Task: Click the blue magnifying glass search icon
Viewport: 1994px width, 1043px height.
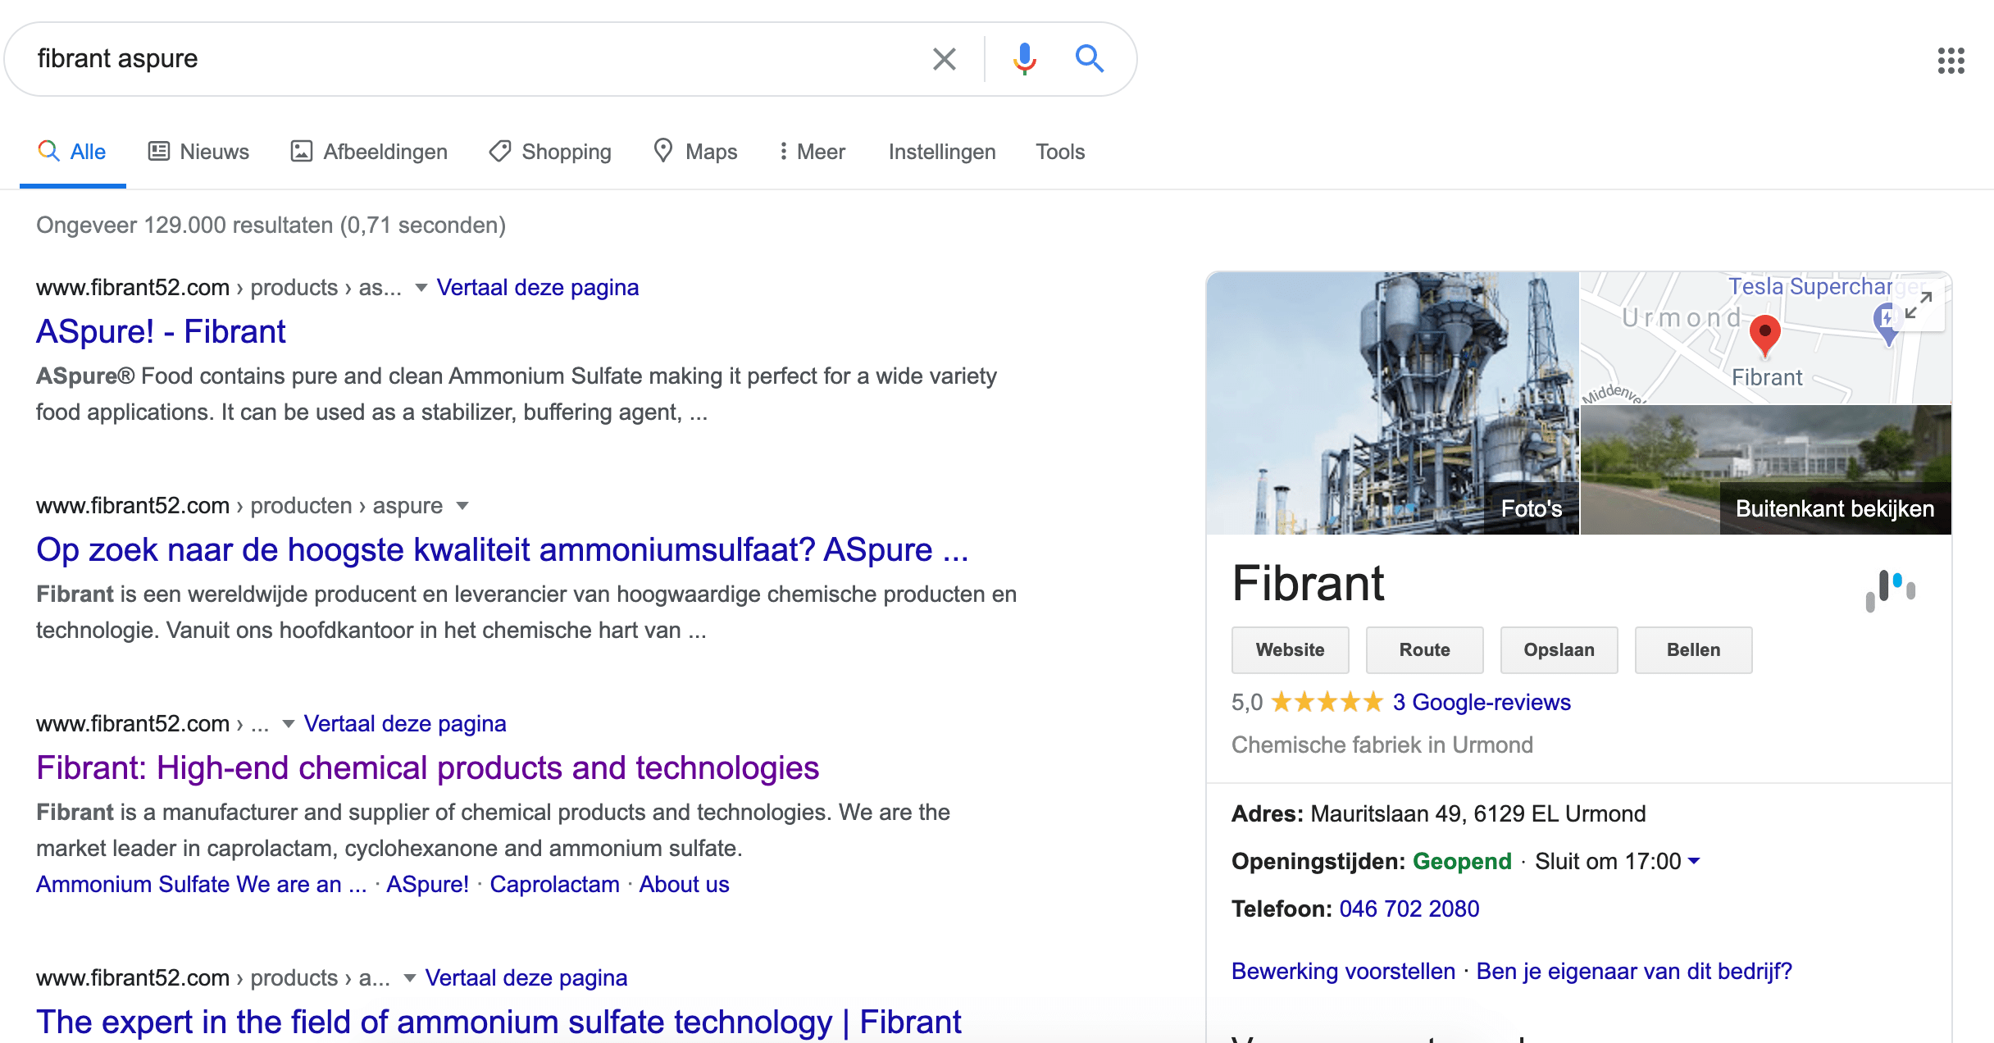Action: coord(1089,59)
